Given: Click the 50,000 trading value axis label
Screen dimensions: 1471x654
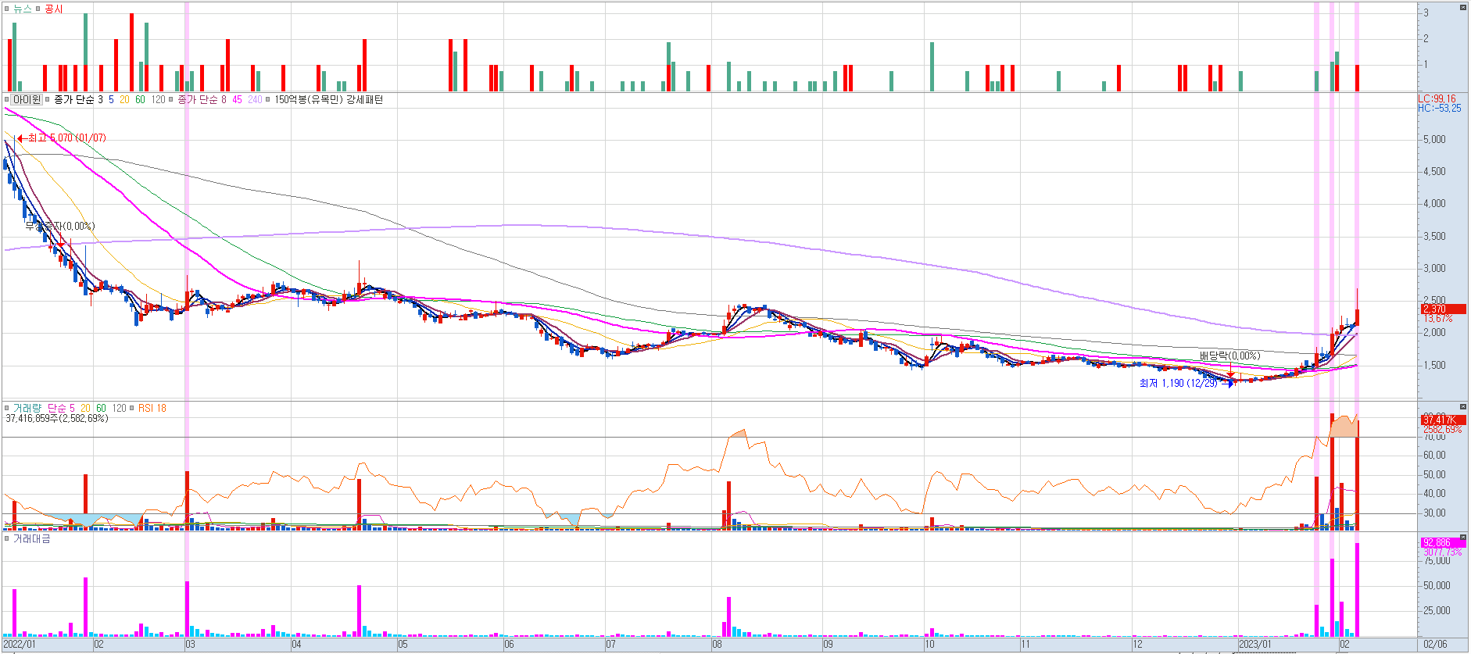Looking at the screenshot, I should pyautogui.click(x=1437, y=585).
